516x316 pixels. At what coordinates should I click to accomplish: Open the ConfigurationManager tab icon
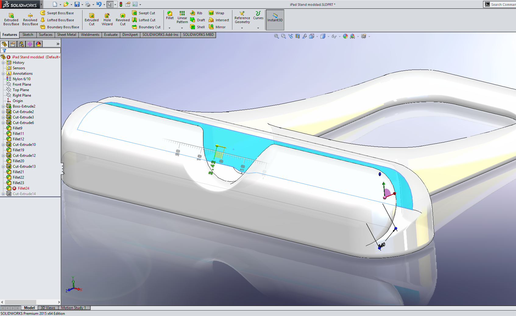21,44
